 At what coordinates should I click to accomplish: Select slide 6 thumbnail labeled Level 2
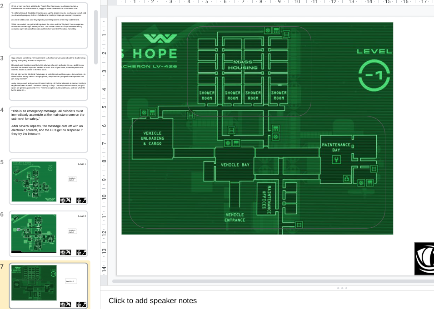point(49,234)
